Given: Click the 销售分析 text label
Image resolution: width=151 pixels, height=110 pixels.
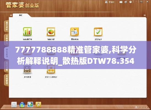Looking at the screenshot, I should 51,39.
